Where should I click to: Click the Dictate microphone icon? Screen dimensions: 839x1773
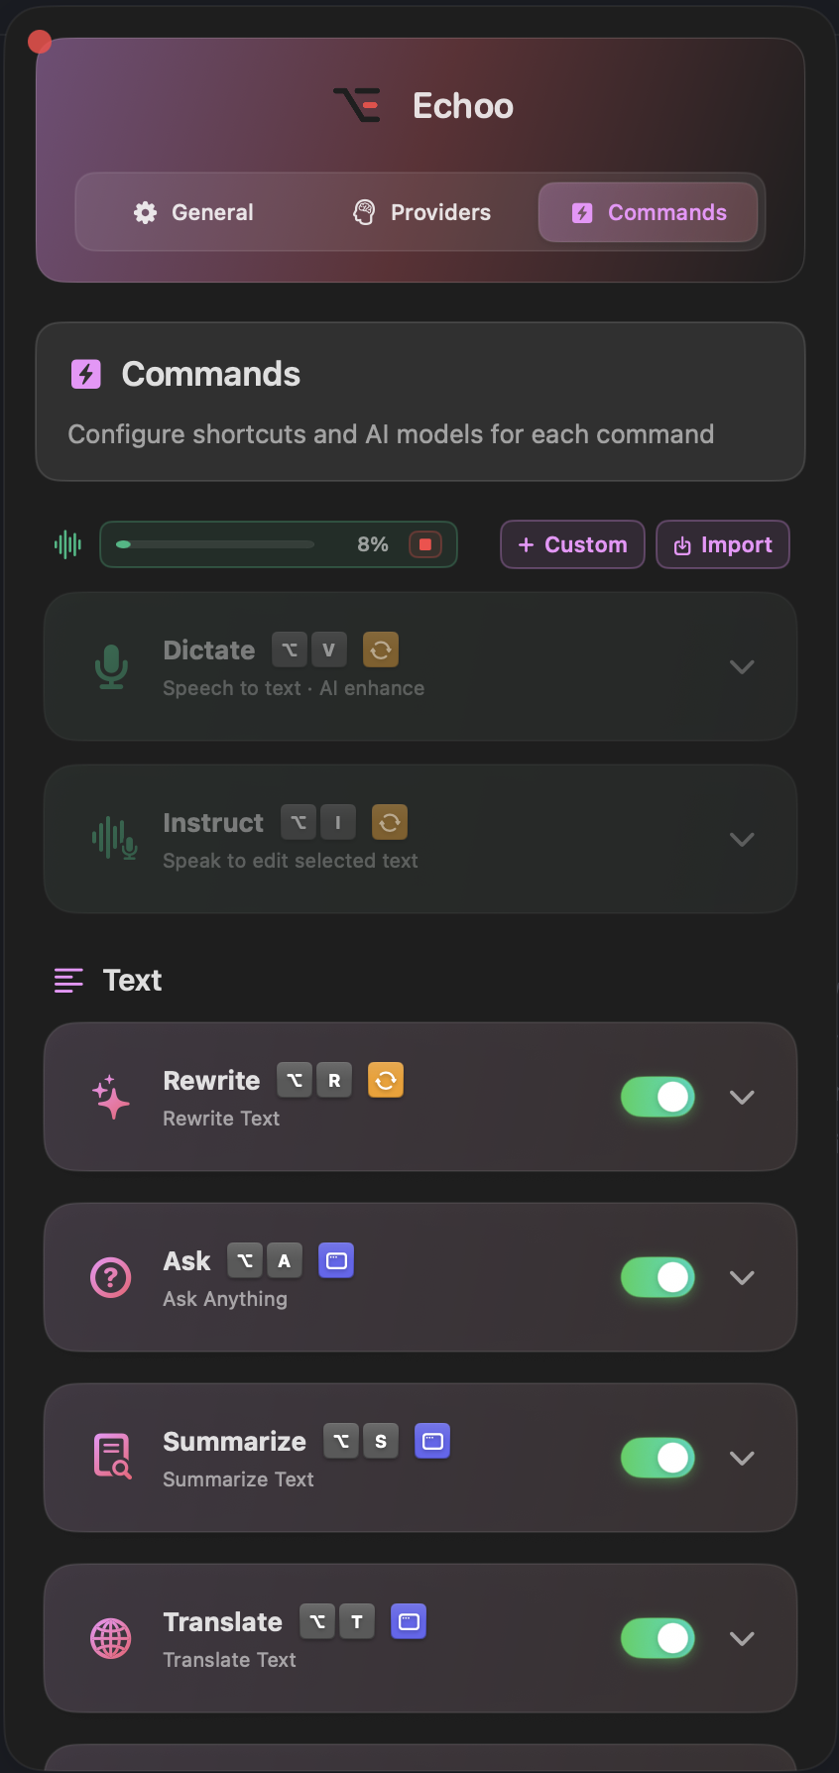tap(111, 666)
